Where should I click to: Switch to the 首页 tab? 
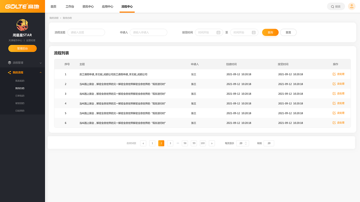(x=53, y=6)
